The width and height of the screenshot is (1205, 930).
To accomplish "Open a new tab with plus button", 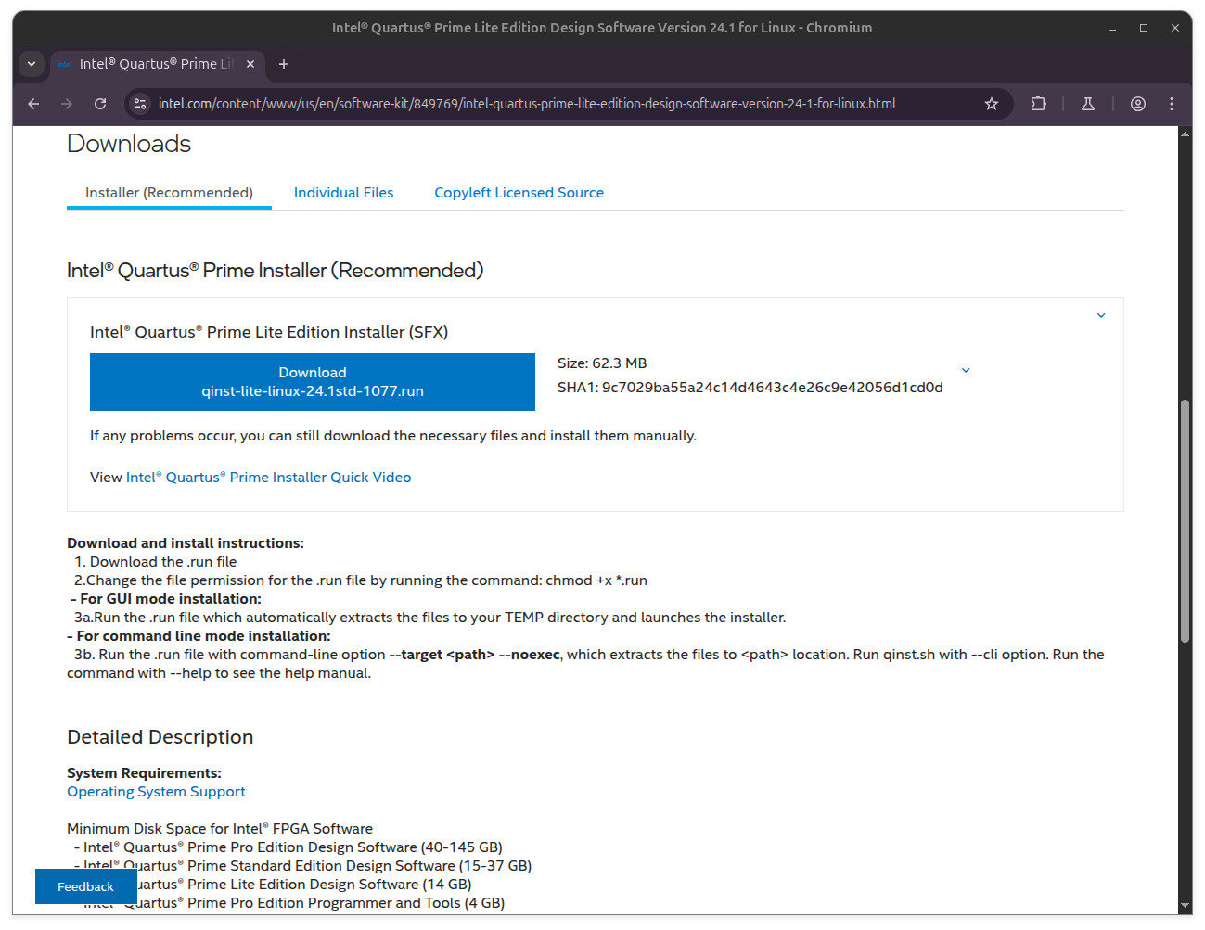I will [284, 64].
